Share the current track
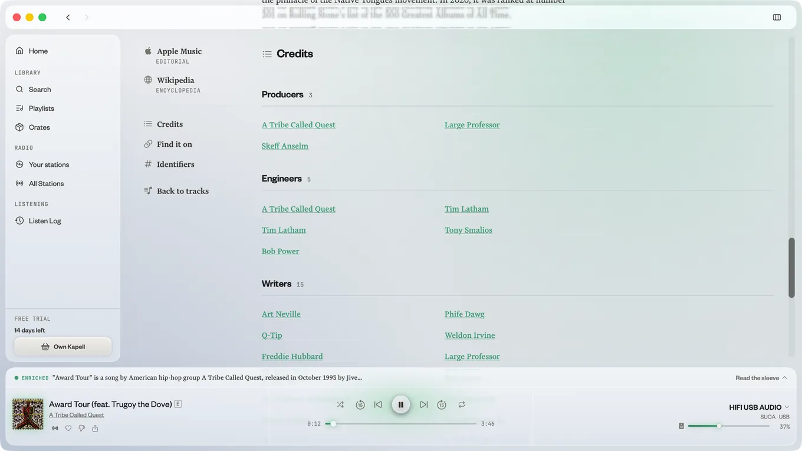 [95, 429]
